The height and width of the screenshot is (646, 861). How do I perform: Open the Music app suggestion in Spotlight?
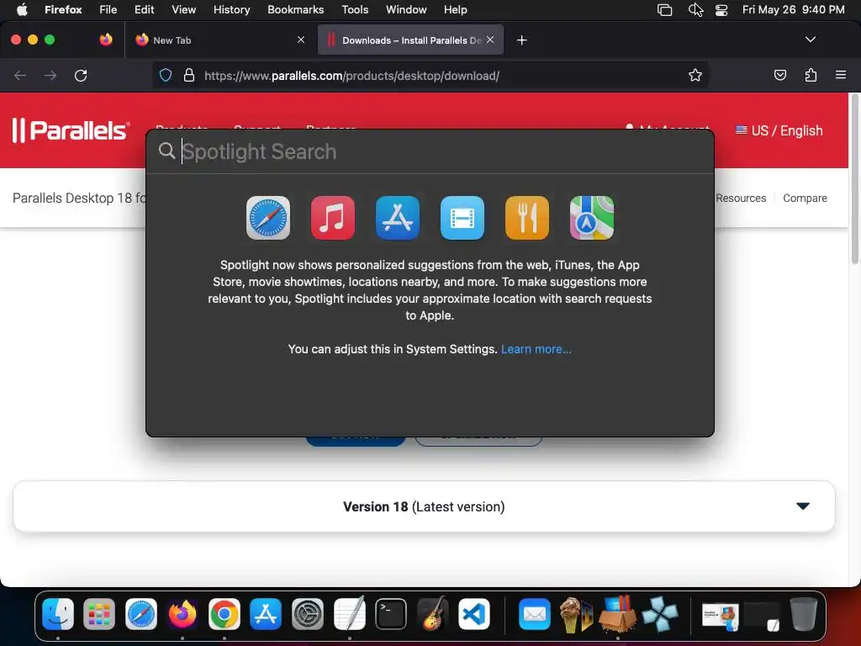pyautogui.click(x=333, y=218)
